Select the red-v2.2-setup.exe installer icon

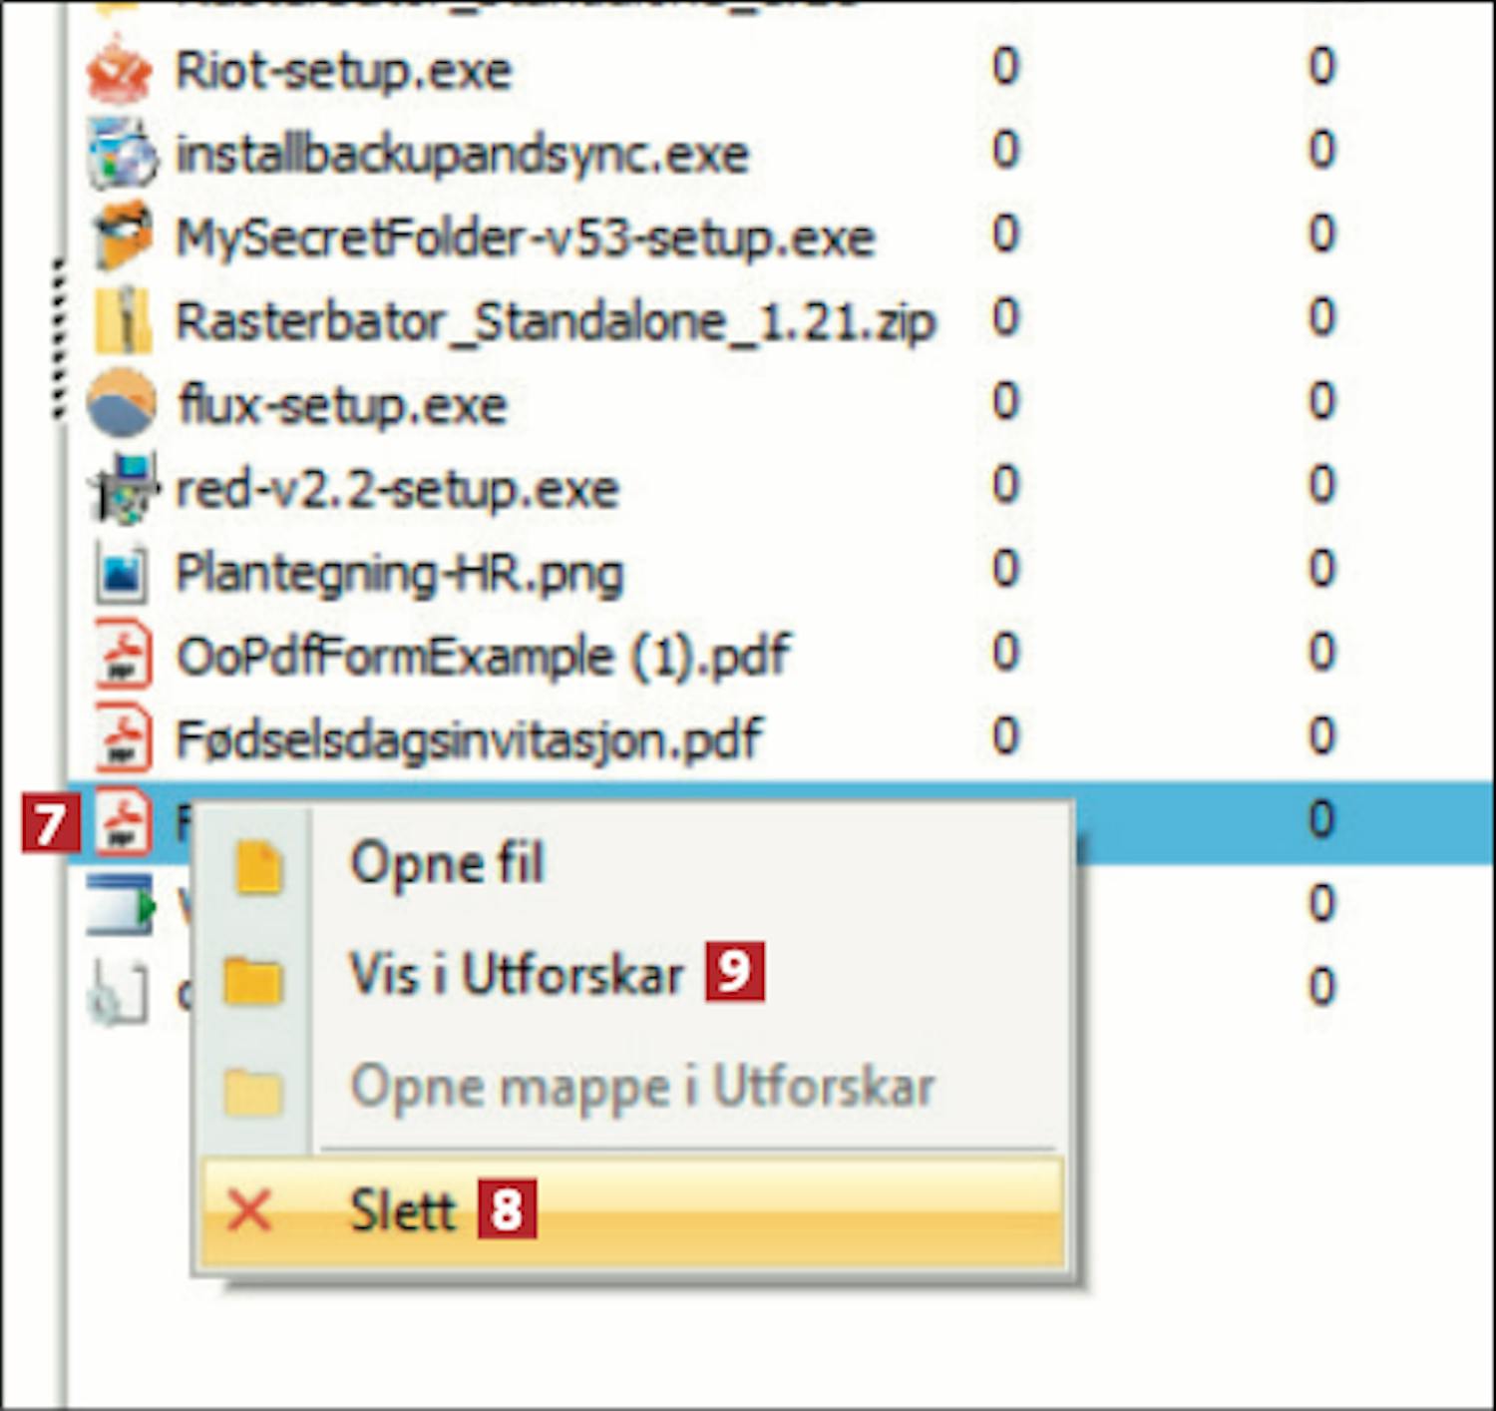(x=123, y=488)
